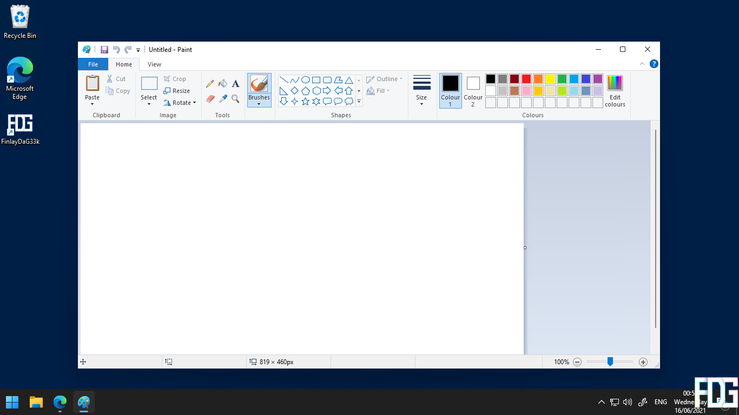The width and height of the screenshot is (739, 415).
Task: Select the Colour picker eyedropper tool
Action: [223, 99]
